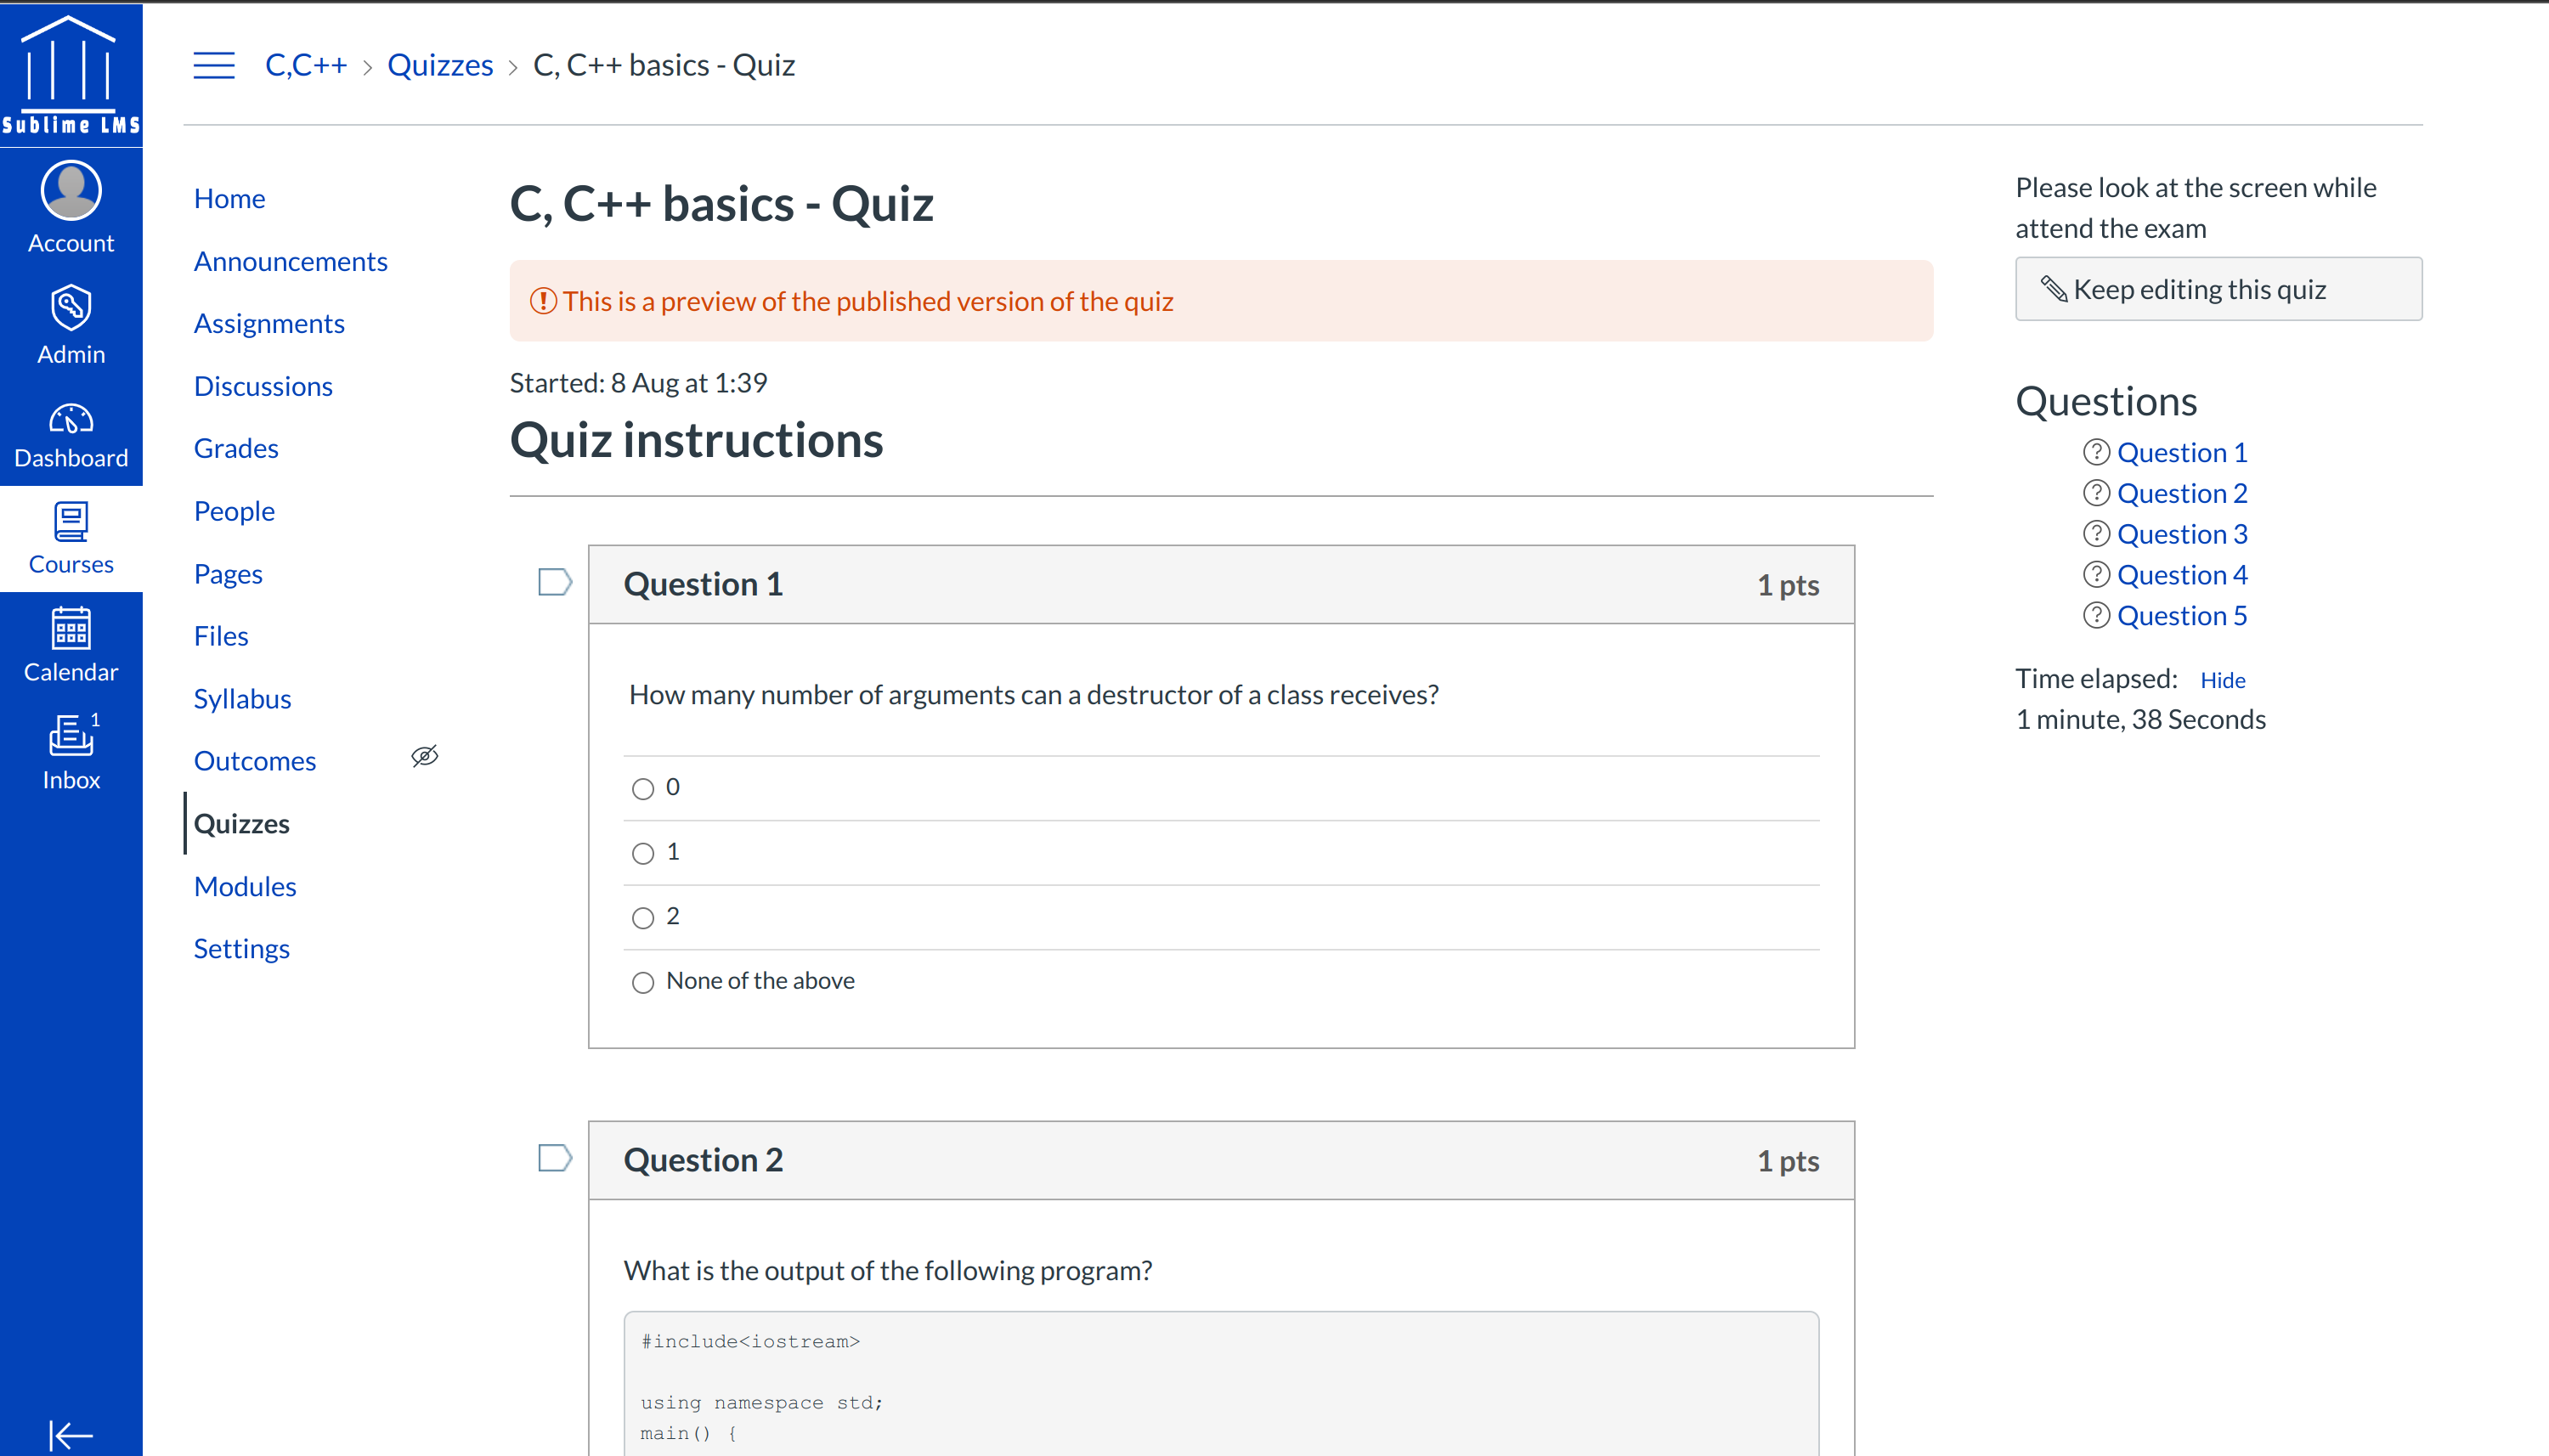The width and height of the screenshot is (2549, 1456).
Task: Click the Sublime LMS logo
Action: (71, 70)
